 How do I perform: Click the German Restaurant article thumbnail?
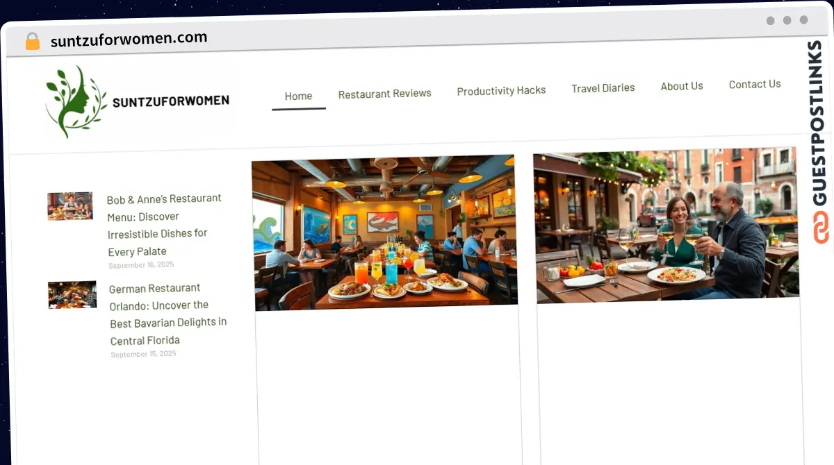click(72, 294)
